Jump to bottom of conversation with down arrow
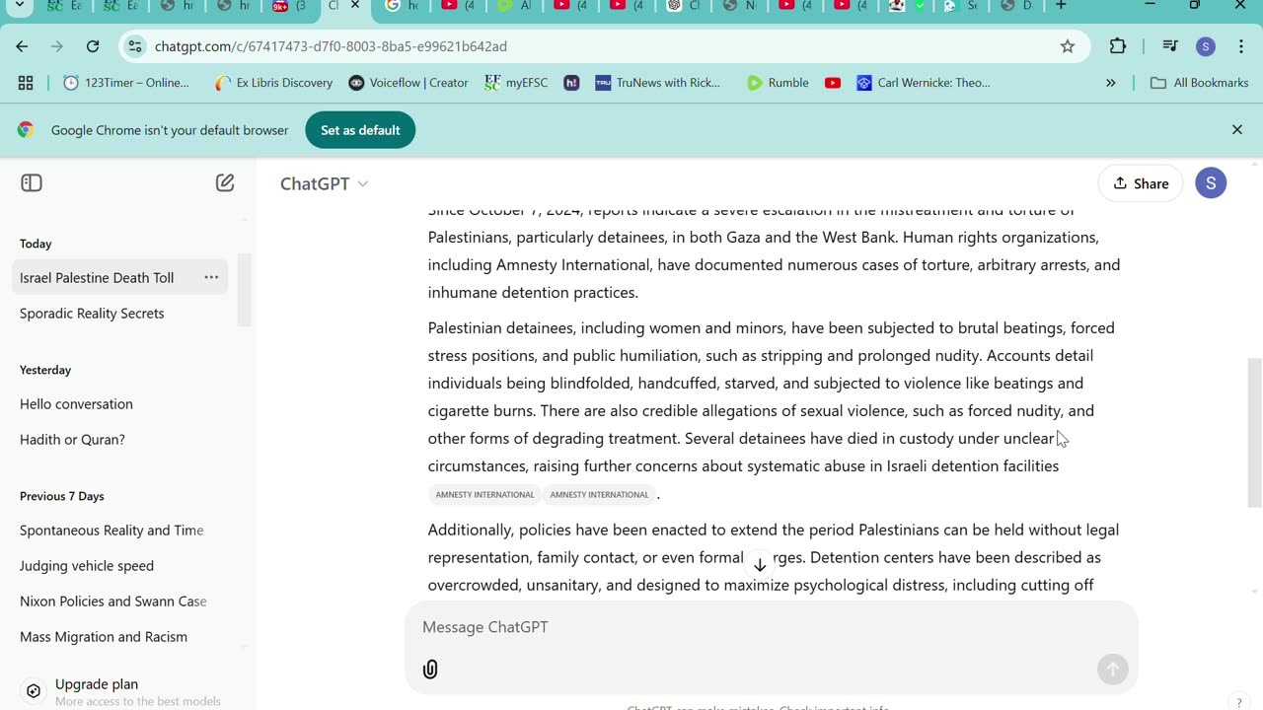1263x710 pixels. pos(760,565)
